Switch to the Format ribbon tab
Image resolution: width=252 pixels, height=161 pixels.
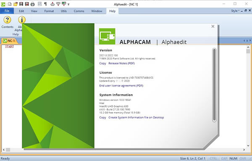click(49, 11)
